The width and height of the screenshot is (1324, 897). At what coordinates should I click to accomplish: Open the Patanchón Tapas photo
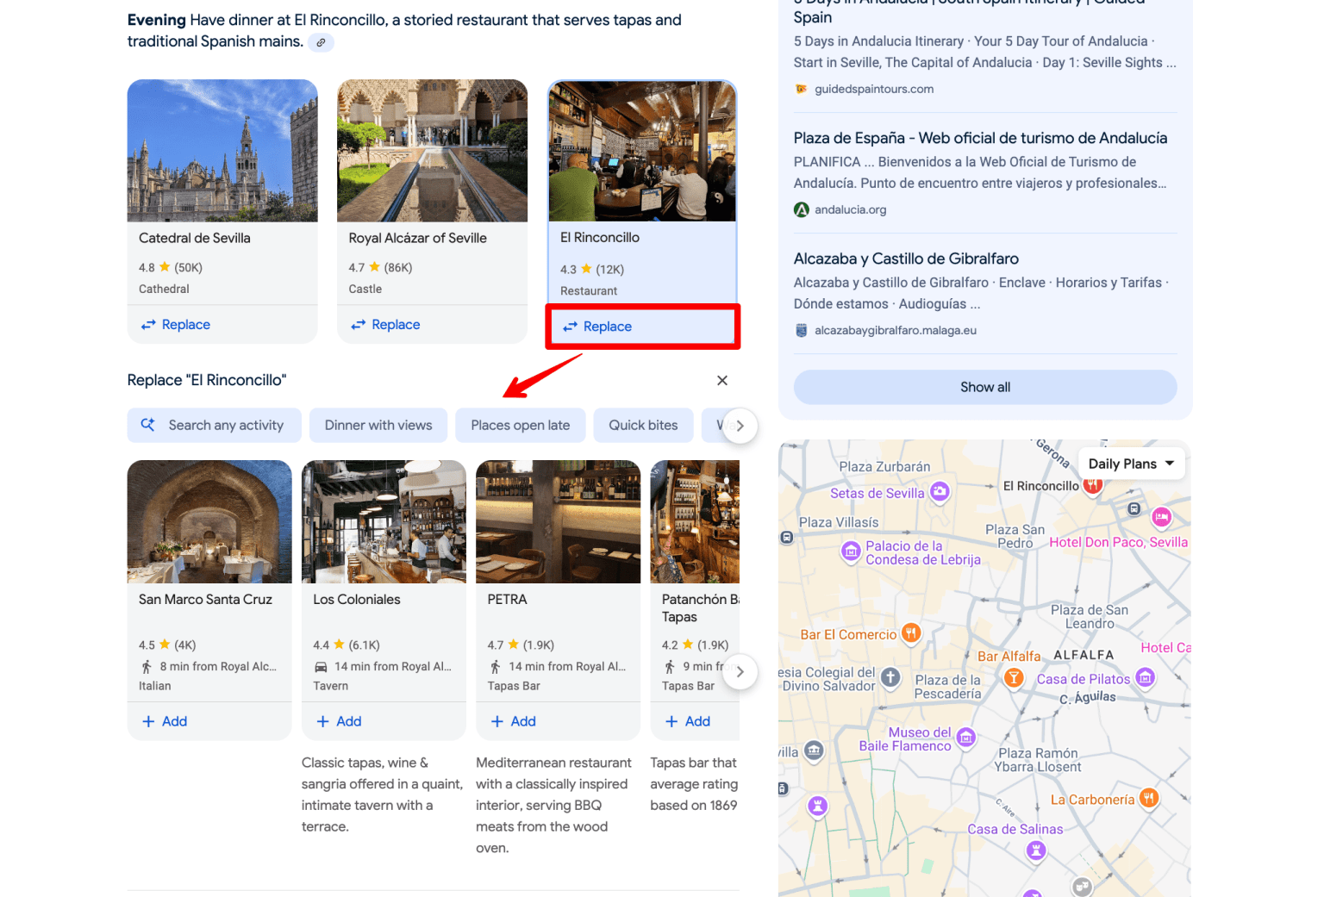pyautogui.click(x=695, y=522)
